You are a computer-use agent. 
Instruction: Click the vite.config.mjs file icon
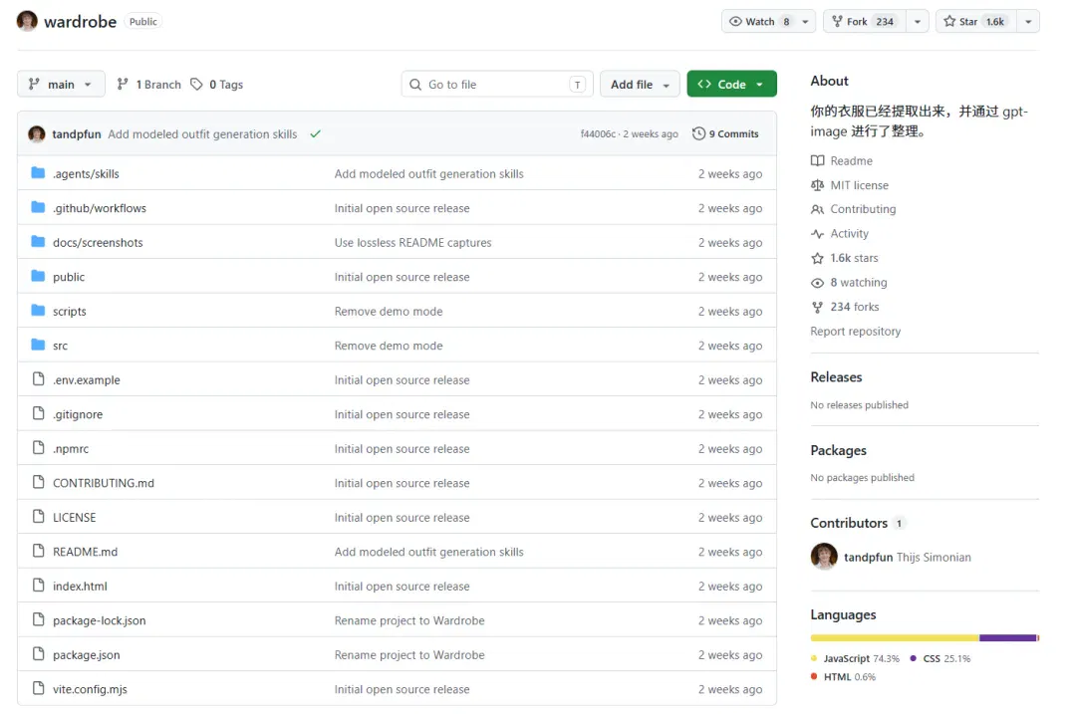(39, 688)
